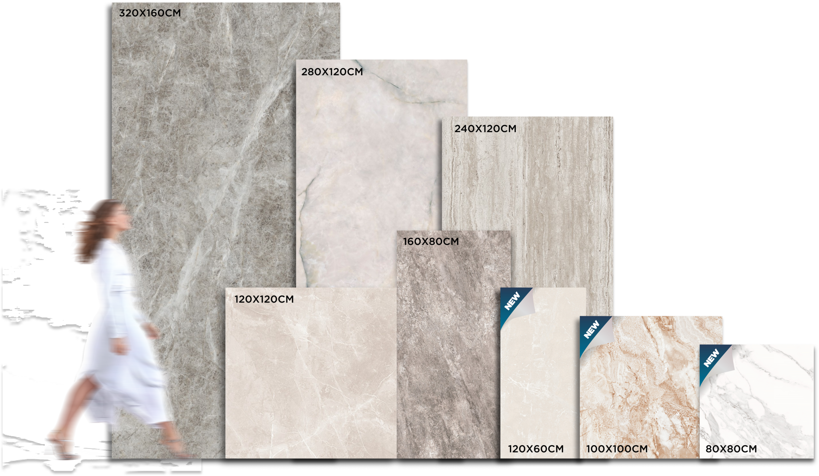Click the 160X80CM size label

[431, 242]
